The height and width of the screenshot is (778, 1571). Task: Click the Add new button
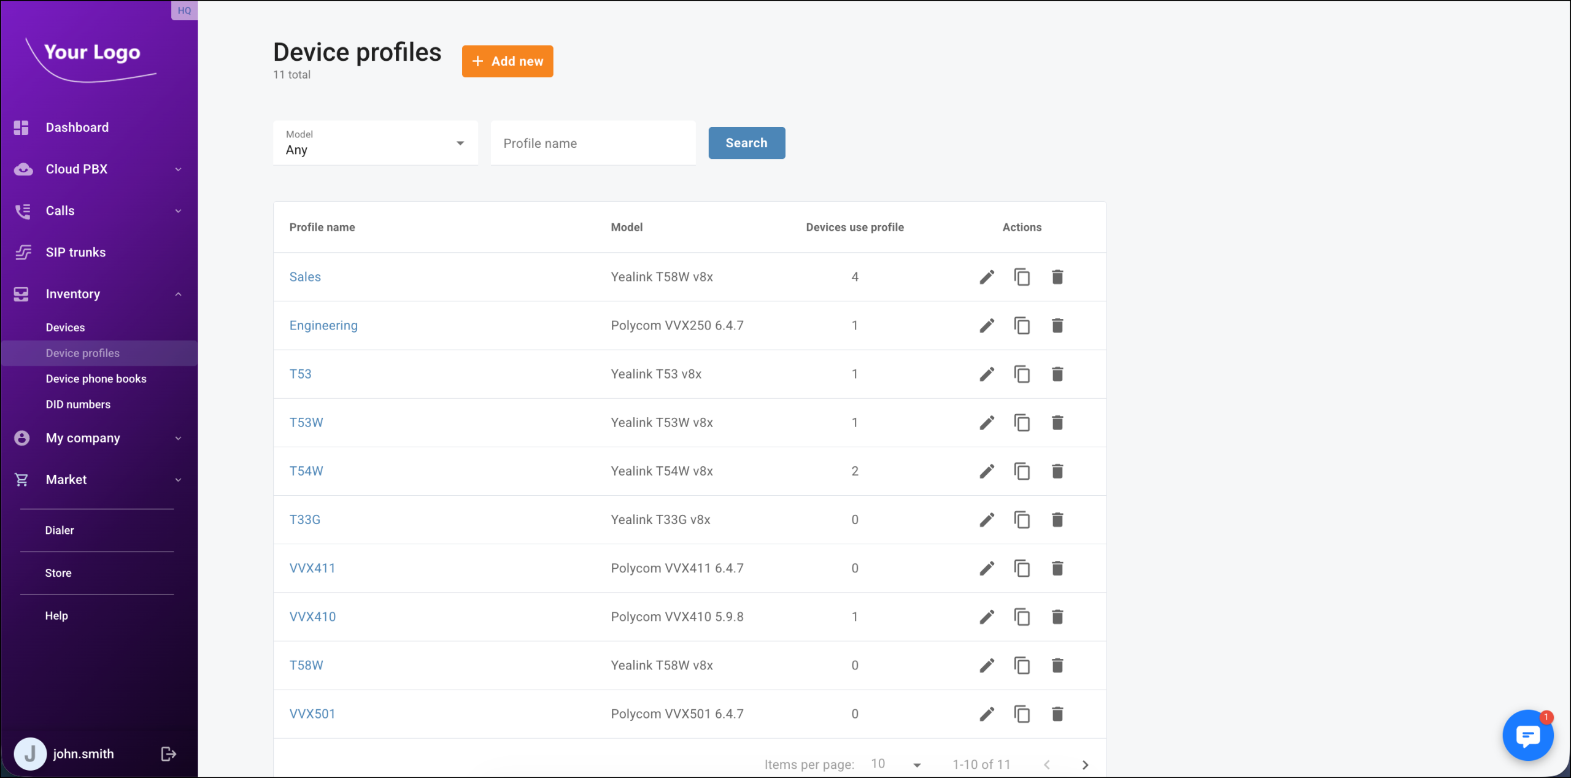pyautogui.click(x=507, y=61)
